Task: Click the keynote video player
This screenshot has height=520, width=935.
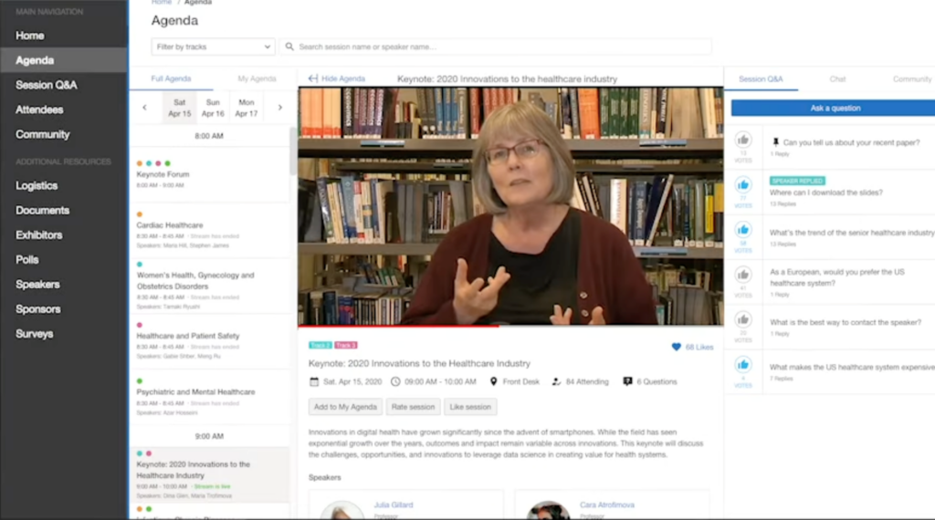Action: 510,206
